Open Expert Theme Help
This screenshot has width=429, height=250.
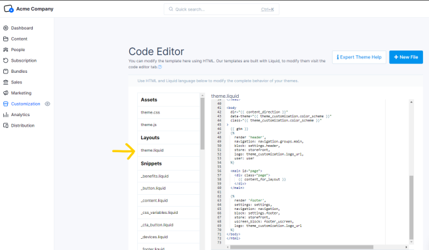click(x=359, y=57)
